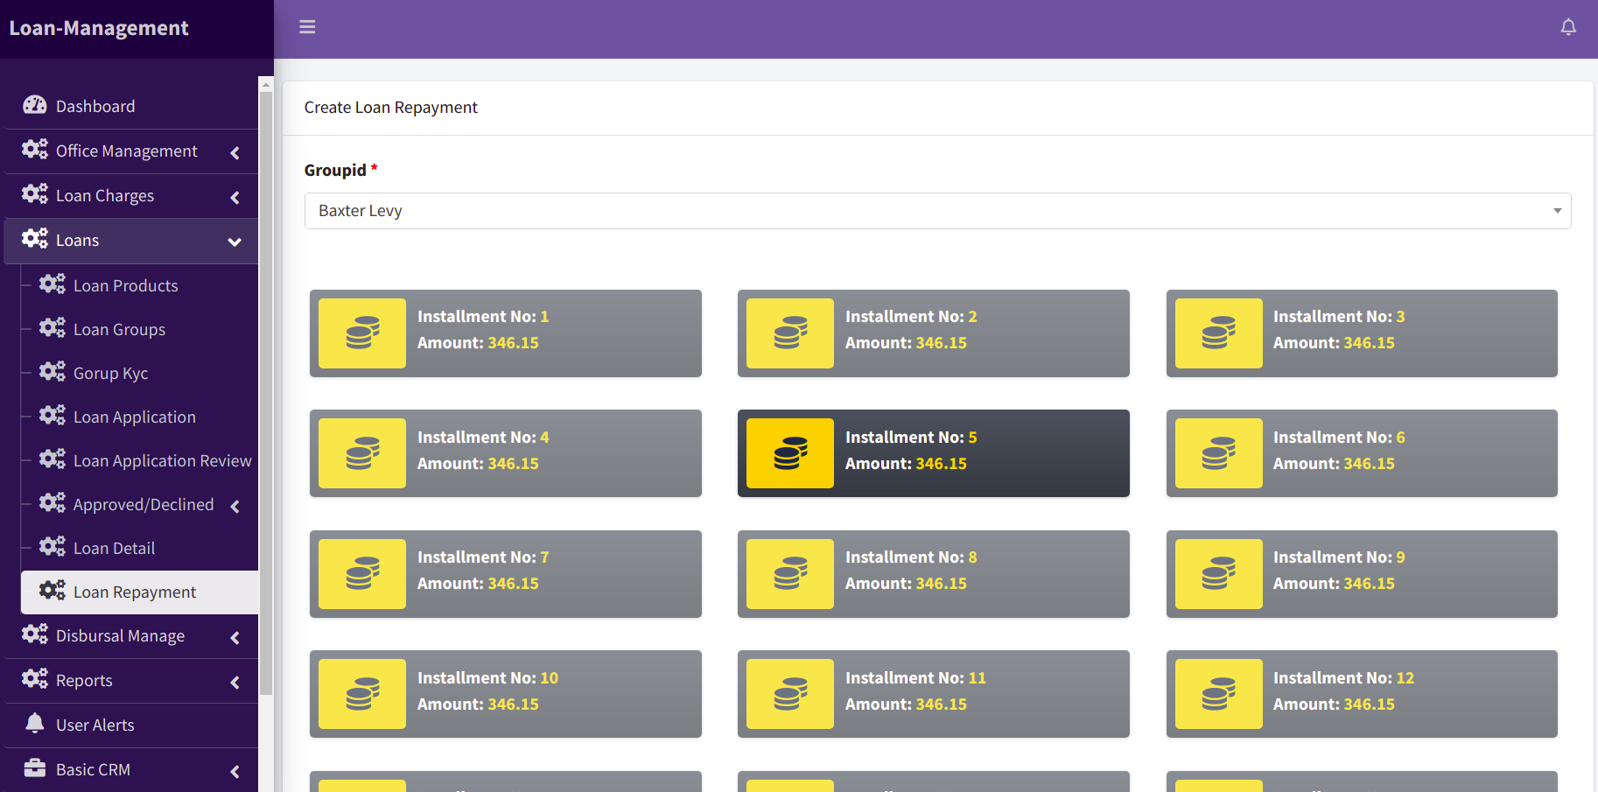The height and width of the screenshot is (792, 1598).
Task: Click the Reports gears icon
Action: [x=35, y=679]
